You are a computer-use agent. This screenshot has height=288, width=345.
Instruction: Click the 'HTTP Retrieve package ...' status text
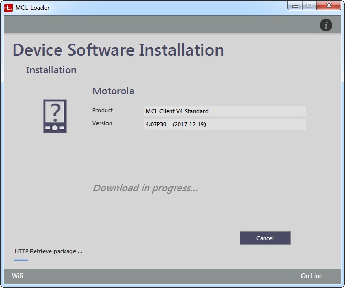tap(48, 251)
